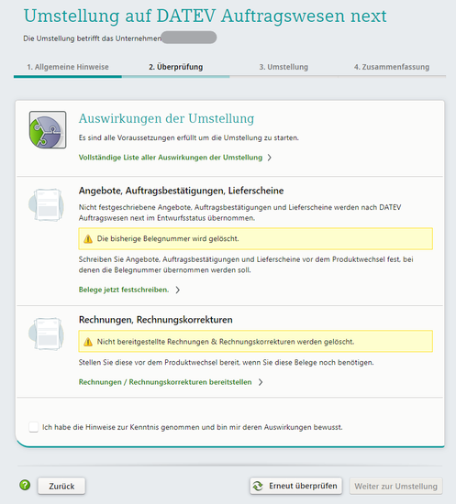This screenshot has height=504, width=456.
Task: Click the refresh arrows icon on Erneut überprüfen
Action: tap(258, 486)
